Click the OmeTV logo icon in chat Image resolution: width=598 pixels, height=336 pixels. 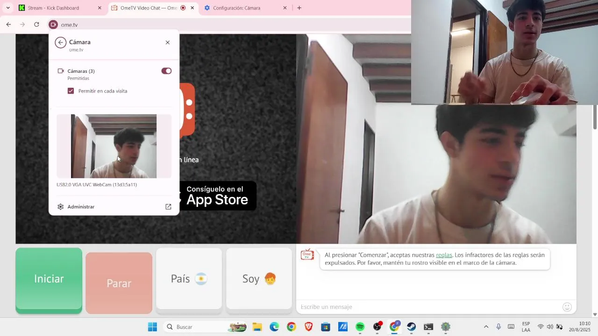(307, 255)
